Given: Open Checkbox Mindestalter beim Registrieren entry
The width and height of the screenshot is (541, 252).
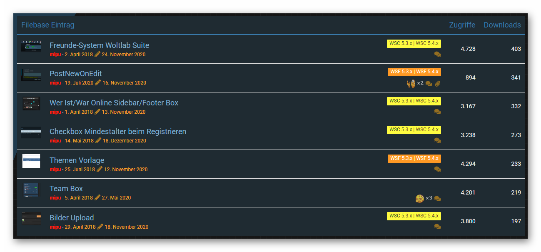Looking at the screenshot, I should coord(118,132).
